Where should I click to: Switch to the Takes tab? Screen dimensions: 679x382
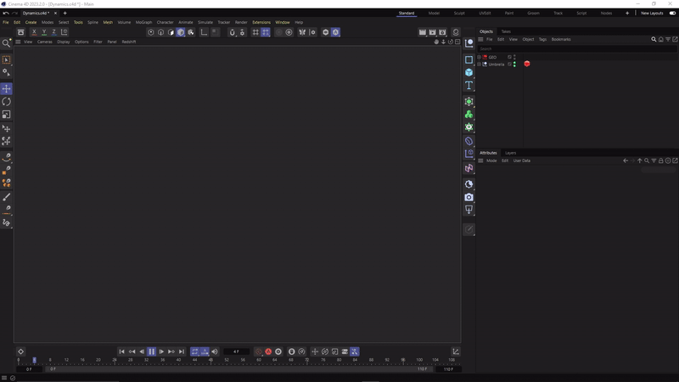pos(506,31)
